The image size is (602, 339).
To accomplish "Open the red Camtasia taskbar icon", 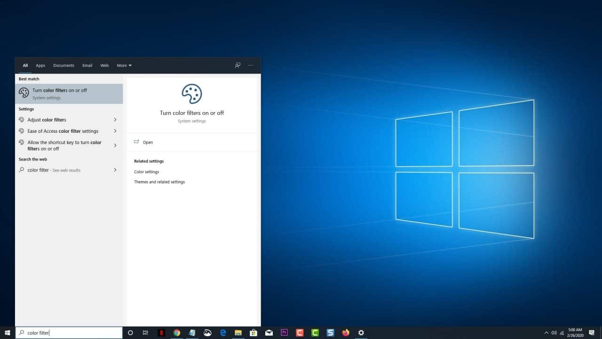I will tap(300, 333).
